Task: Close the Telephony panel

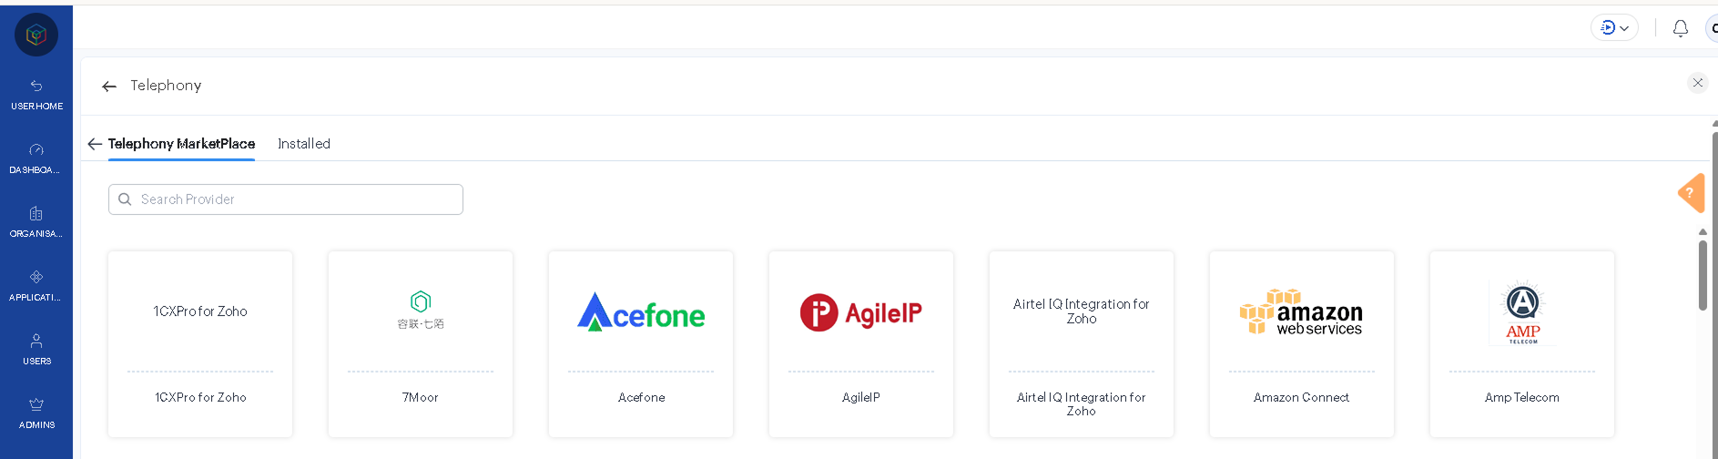Action: [x=1697, y=83]
